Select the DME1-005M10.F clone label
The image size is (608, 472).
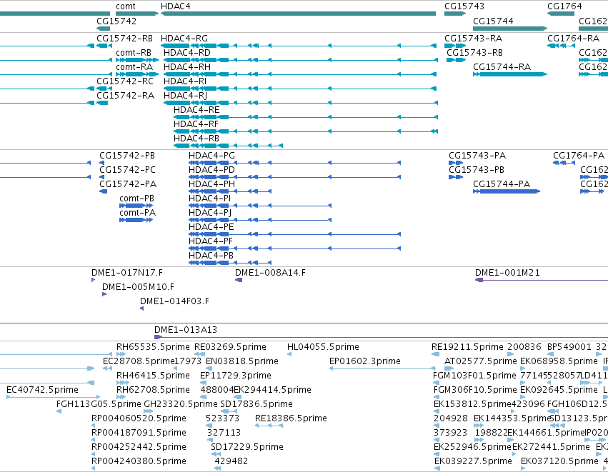(138, 287)
